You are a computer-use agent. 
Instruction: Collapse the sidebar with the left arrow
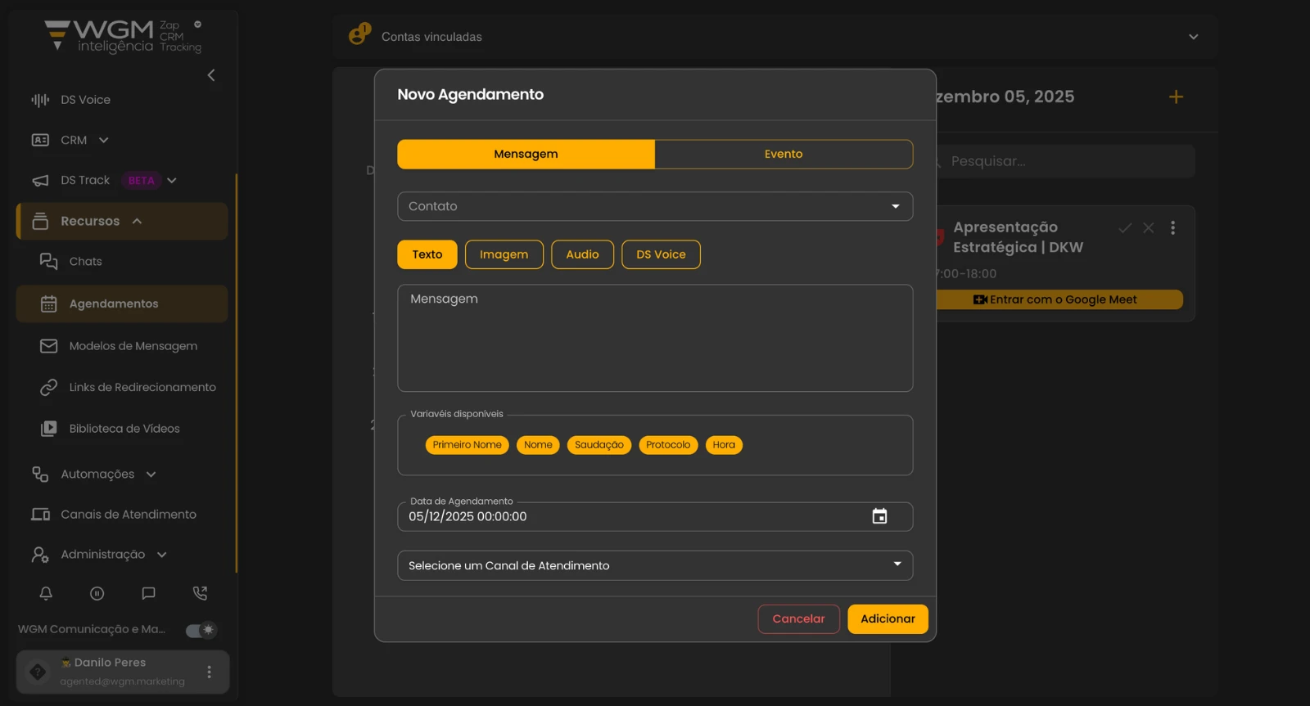click(x=211, y=75)
